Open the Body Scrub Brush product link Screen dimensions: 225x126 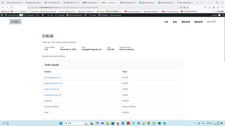(x=51, y=83)
